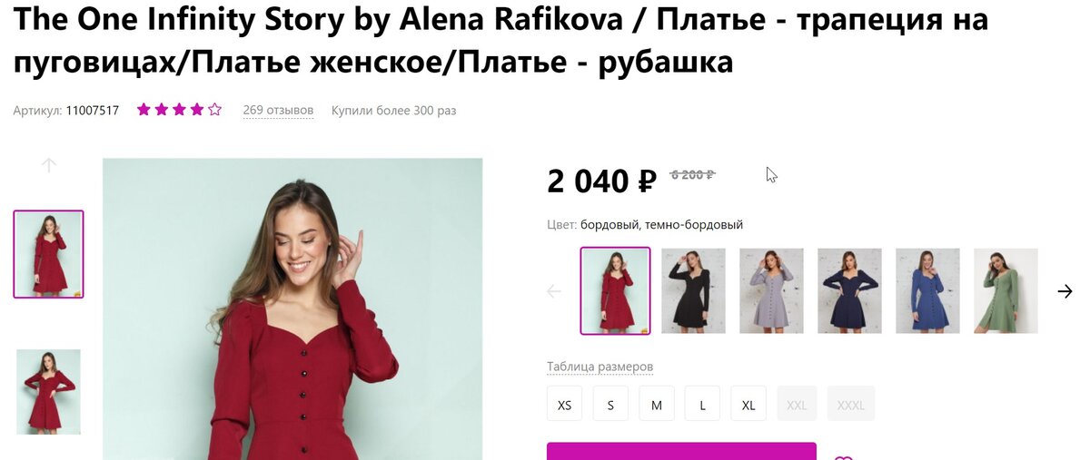Open Таблица размеров size chart
This screenshot has width=1090, height=460.
click(x=599, y=367)
